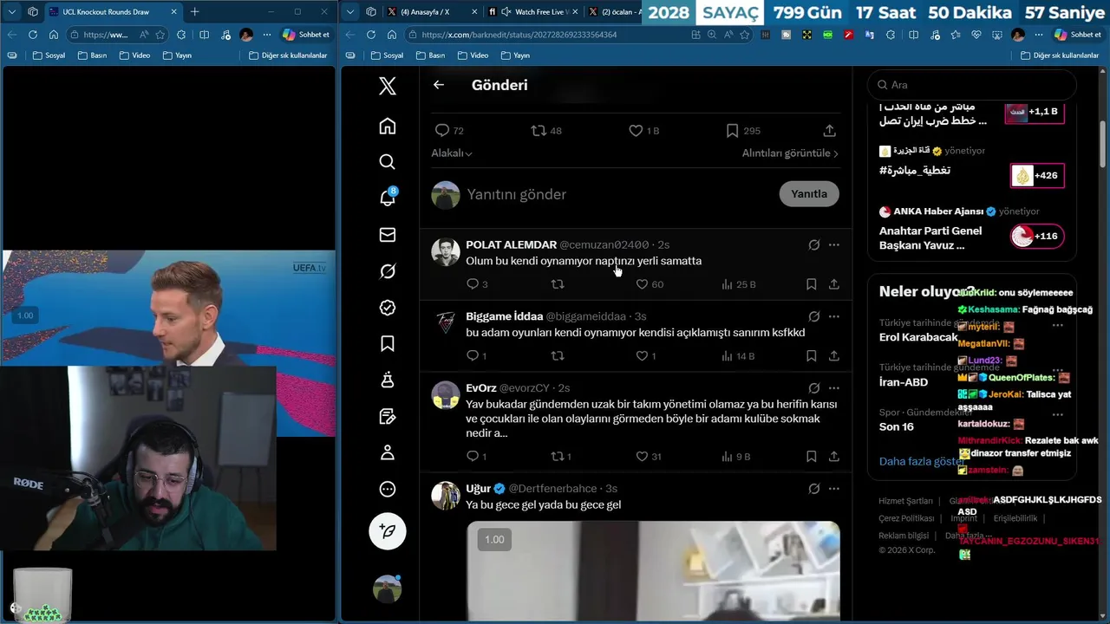Open POLAT ALEMDAR profile avatar
Screen dimensions: 1110x624
click(446, 251)
